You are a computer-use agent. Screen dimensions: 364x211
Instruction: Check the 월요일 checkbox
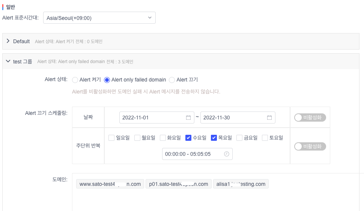tap(137, 138)
